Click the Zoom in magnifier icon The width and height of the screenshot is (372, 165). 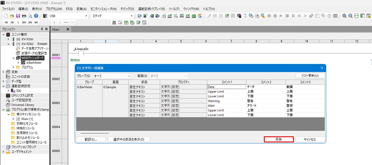click(x=344, y=16)
